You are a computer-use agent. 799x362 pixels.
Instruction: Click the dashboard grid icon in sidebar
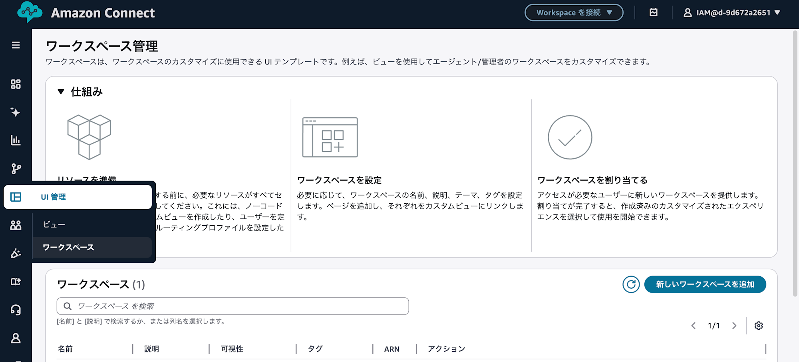(16, 84)
